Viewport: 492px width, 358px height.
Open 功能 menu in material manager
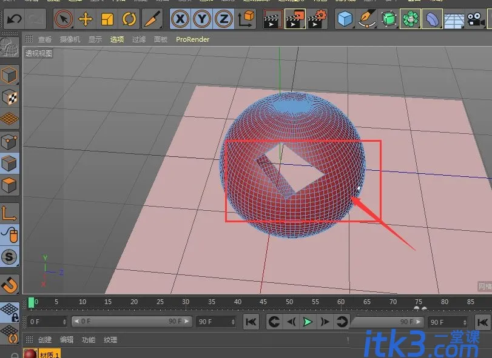(x=89, y=340)
